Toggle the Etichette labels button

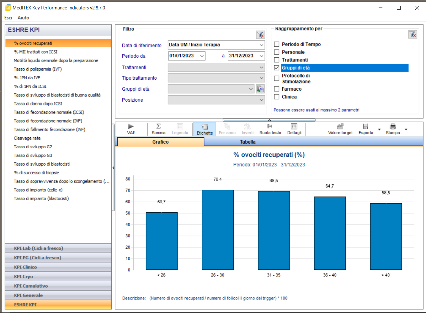[205, 129]
